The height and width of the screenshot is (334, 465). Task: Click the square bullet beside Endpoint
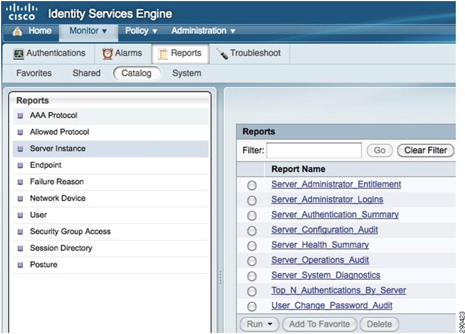pyautogui.click(x=20, y=165)
